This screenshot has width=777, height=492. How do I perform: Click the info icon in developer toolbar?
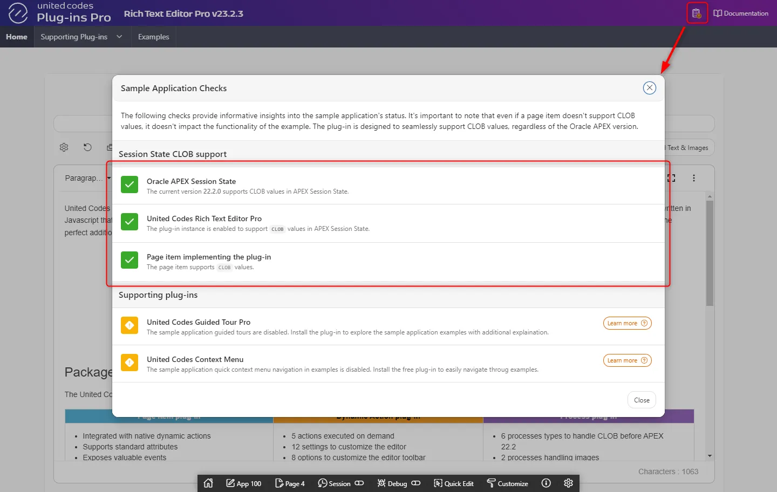coord(546,483)
